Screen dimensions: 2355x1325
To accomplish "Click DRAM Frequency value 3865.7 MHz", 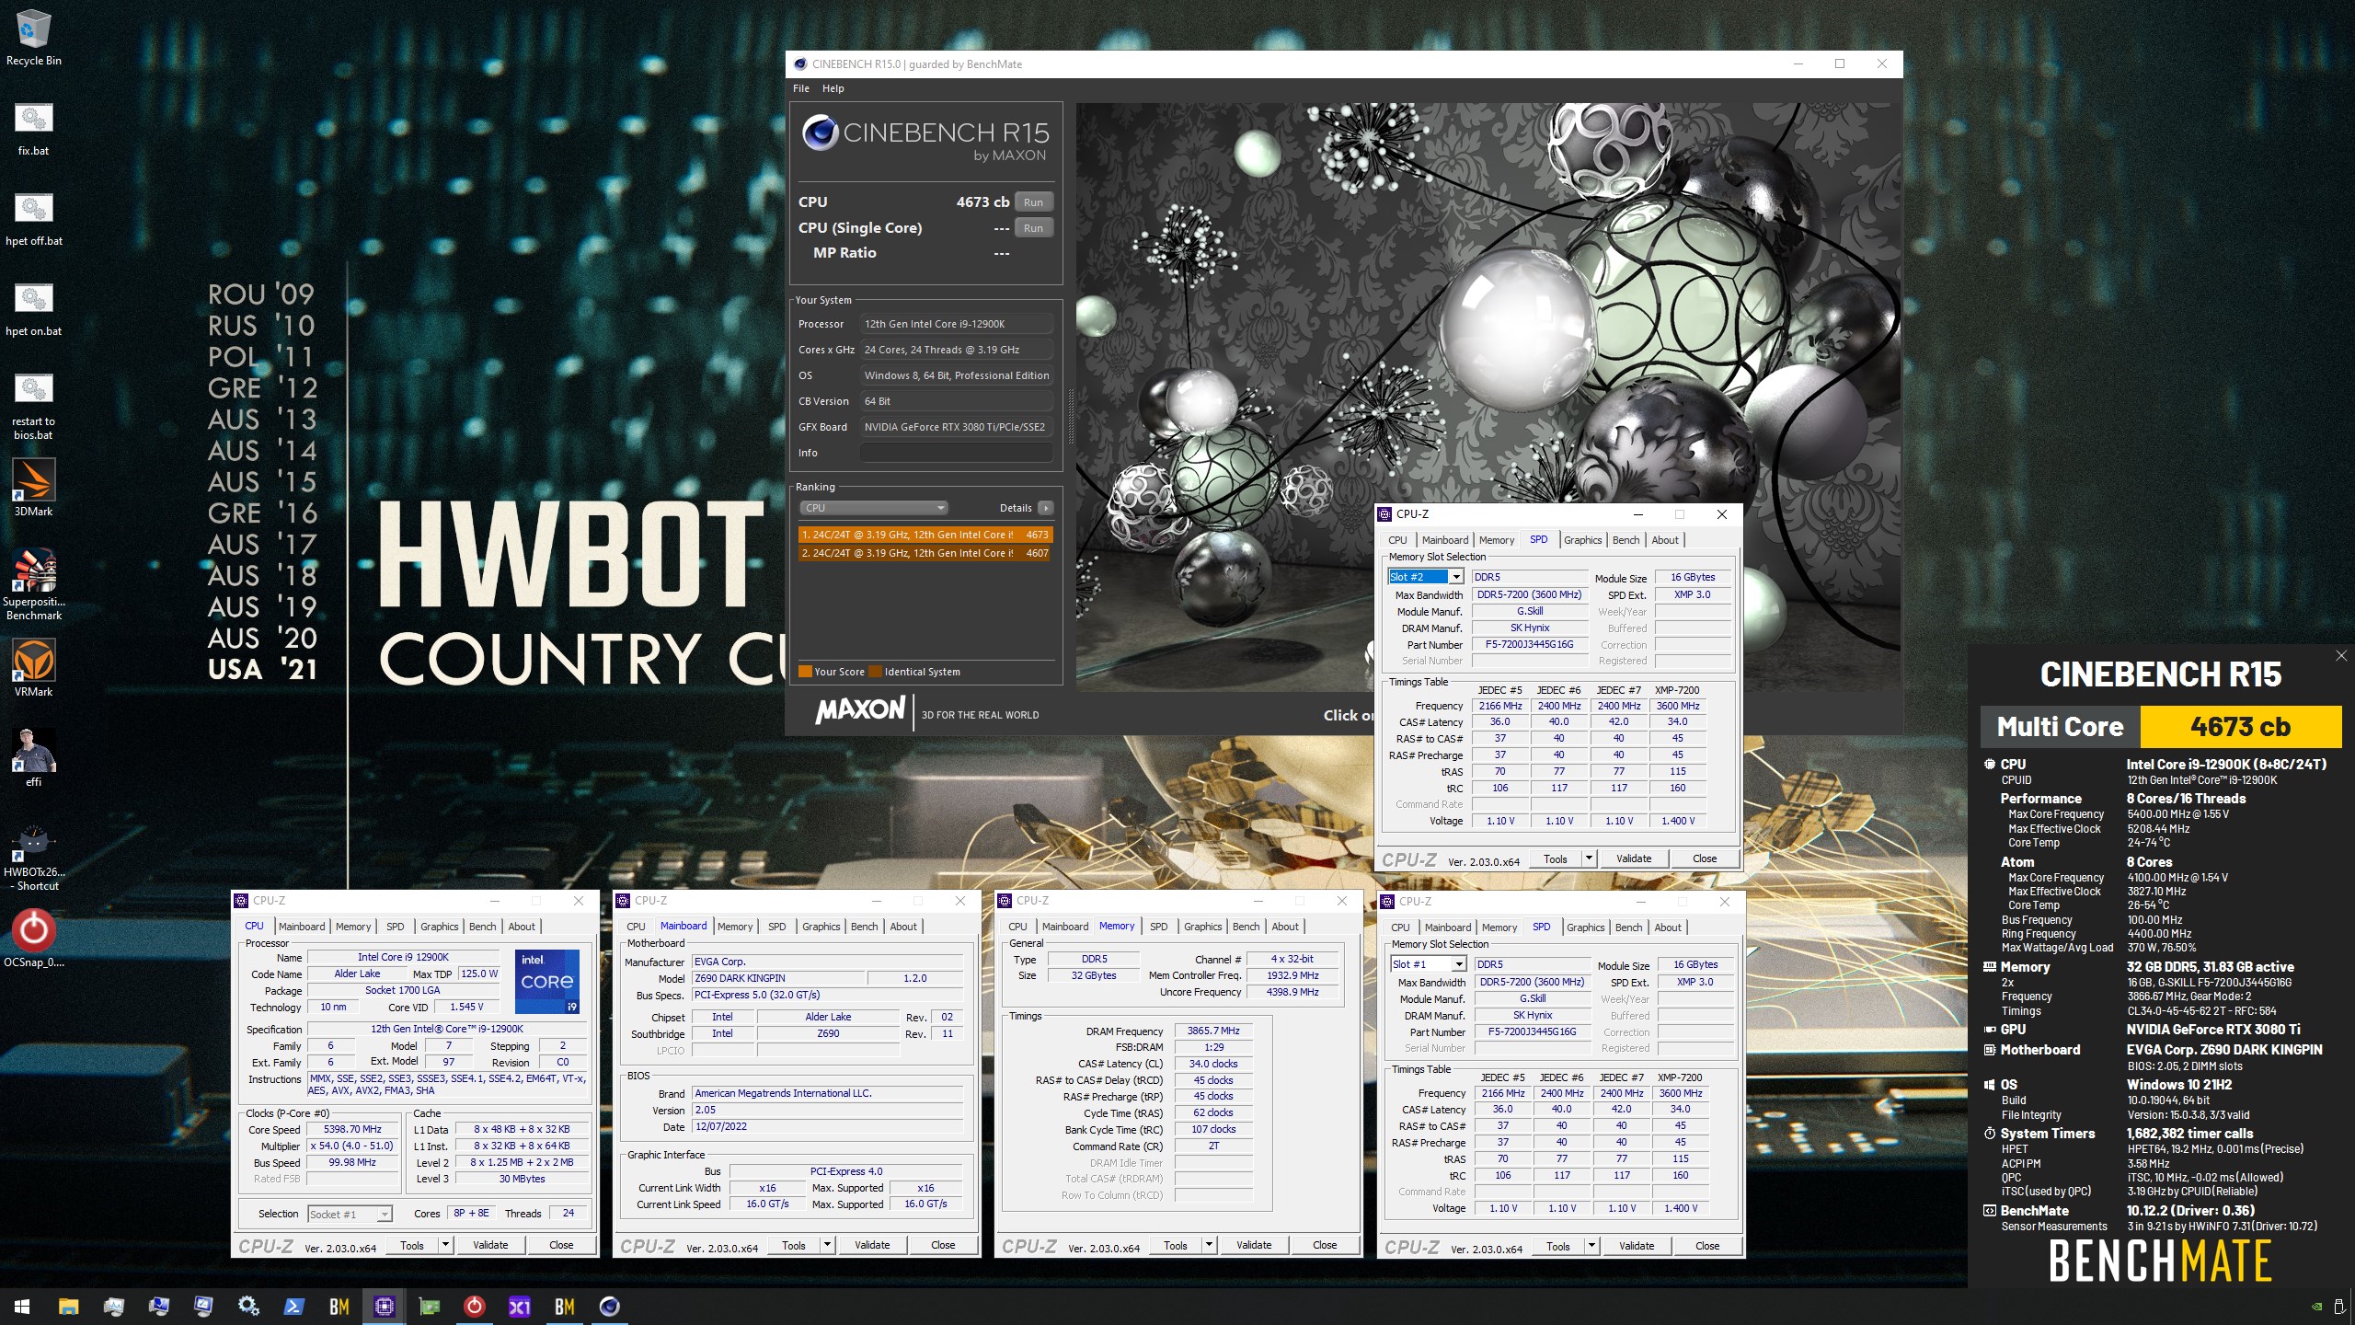I will click(1212, 1031).
